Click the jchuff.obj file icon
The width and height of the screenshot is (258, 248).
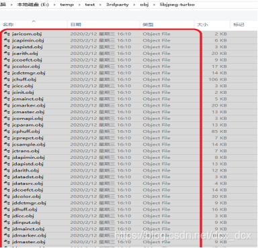pos(7,79)
